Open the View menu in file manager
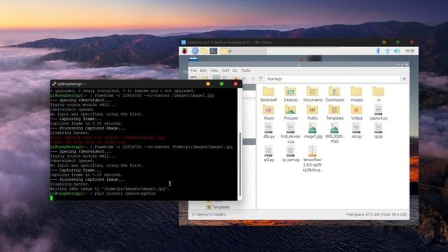This screenshot has height=252, width=448. tap(214, 70)
